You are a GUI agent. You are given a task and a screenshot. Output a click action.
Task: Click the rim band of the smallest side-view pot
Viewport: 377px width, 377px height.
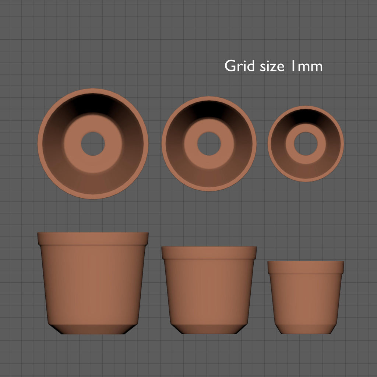(306, 267)
